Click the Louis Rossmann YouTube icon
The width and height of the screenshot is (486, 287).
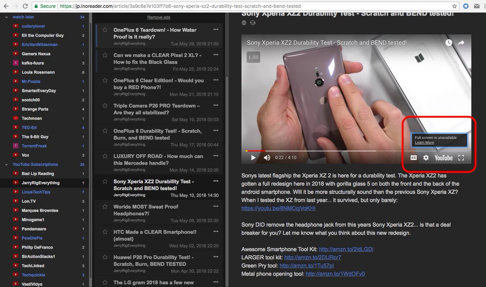15,72
